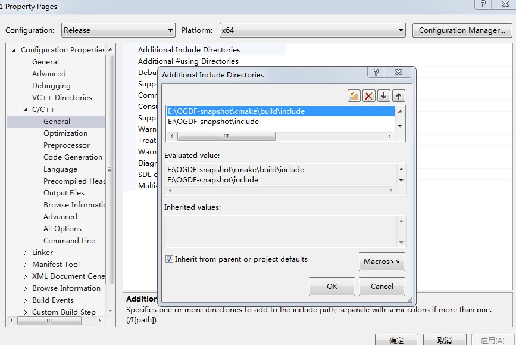Click directory list scroll-down arrow
This screenshot has width=516, height=345.
click(x=400, y=126)
